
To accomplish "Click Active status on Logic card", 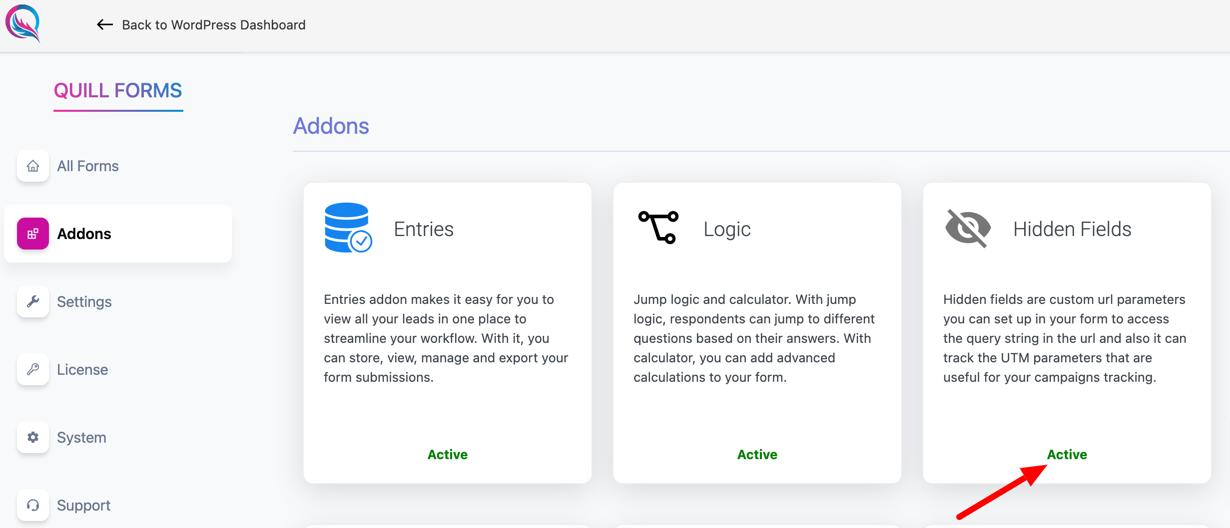I will click(757, 454).
